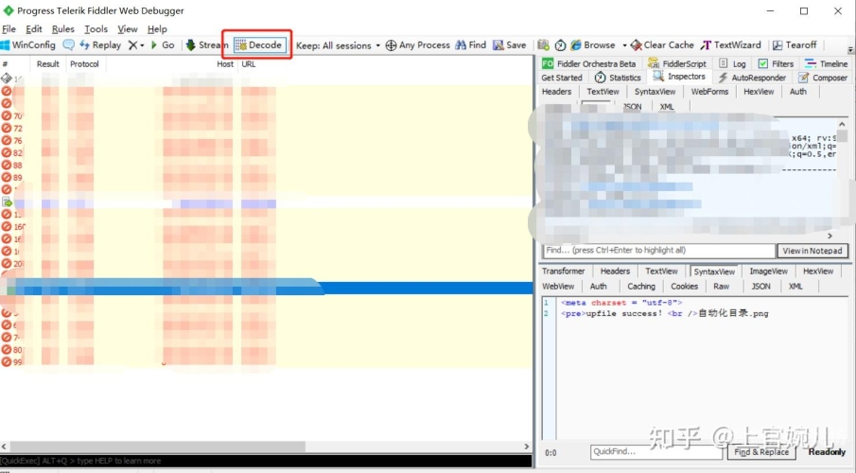This screenshot has width=856, height=473.
Task: Replay the selected session
Action: (100, 44)
